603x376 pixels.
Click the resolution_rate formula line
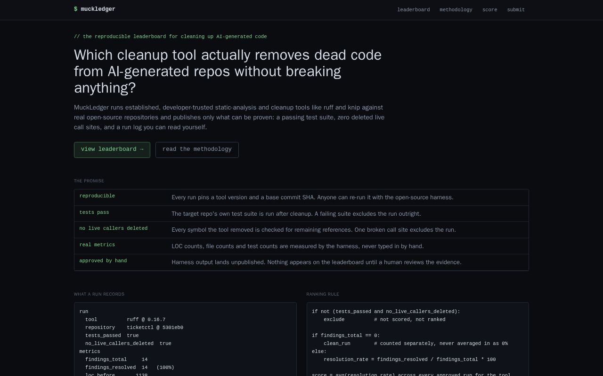pos(410,360)
